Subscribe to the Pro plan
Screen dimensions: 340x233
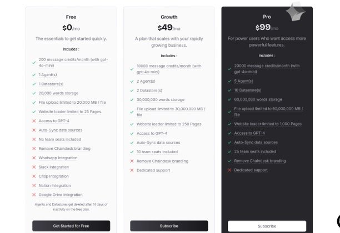pos(267,226)
